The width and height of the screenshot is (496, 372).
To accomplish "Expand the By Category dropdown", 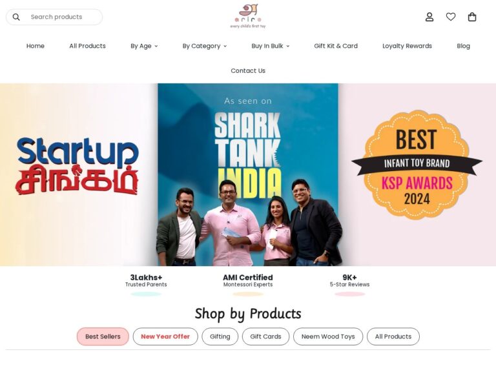I will pos(204,46).
